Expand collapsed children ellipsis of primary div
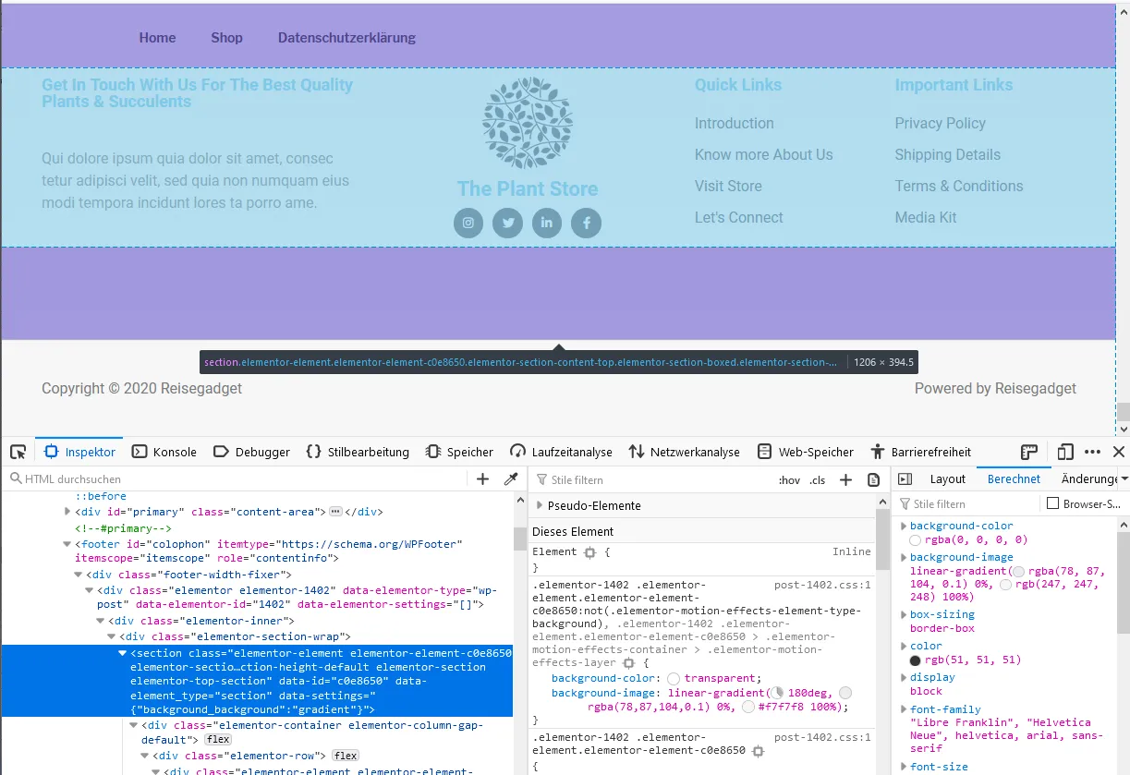1130x775 pixels. pyautogui.click(x=335, y=512)
